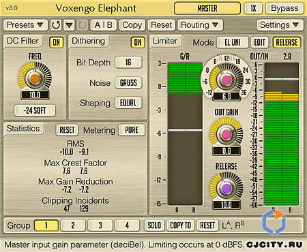The height and width of the screenshot is (252, 307).
Task: Click Clipping Incidents count 129
Action: (84, 208)
